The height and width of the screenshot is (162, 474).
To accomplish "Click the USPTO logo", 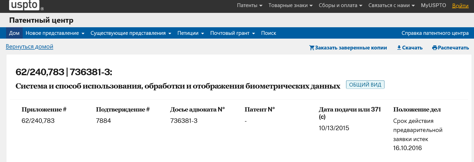I will (x=26, y=5).
